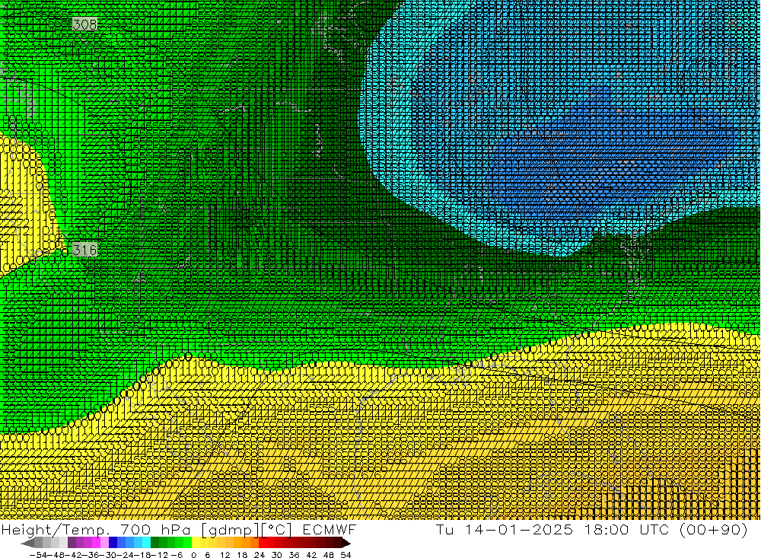This screenshot has height=558, width=761.
Task: Click the dark navy blue legend swatch
Action: 113,543
